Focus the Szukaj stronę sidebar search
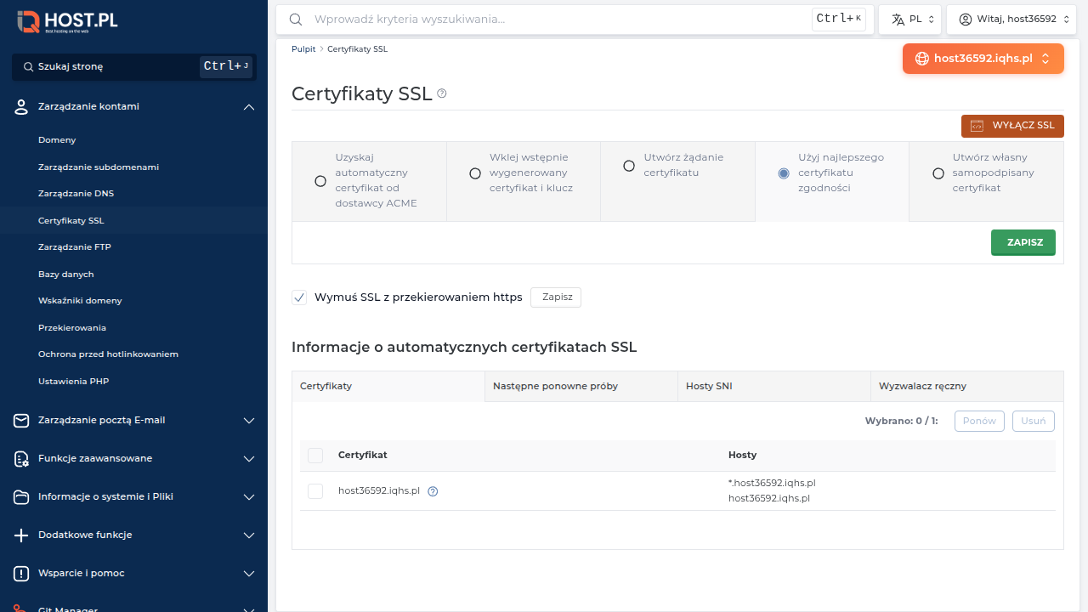This screenshot has width=1088, height=612. tap(133, 66)
